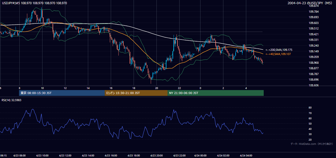Click hour marker 10 below the price chart
Screen dimensions: 336x158
coord(42,88)
